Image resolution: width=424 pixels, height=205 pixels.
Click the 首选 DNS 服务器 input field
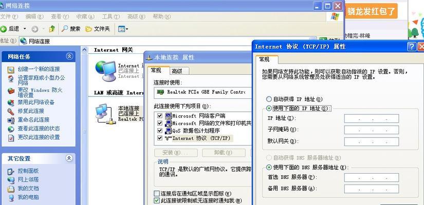tap(372, 177)
